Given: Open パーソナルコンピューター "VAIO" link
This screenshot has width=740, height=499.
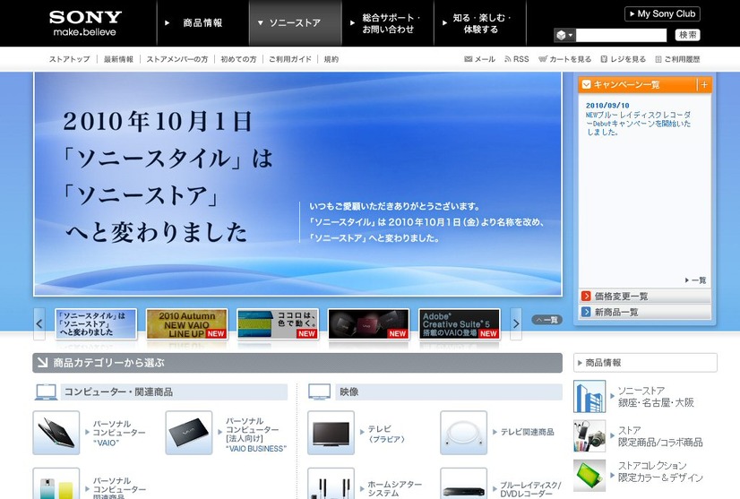Looking at the screenshot, I should (118, 433).
